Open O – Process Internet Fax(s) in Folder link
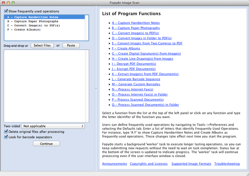The image size is (249, 176). point(140,94)
